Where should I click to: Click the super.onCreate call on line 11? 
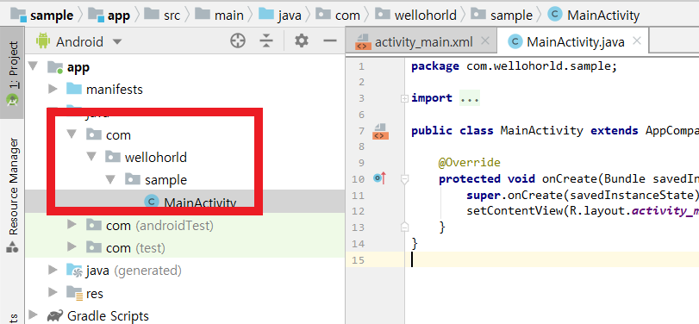[x=582, y=196]
